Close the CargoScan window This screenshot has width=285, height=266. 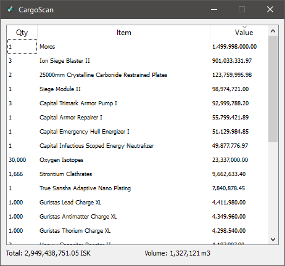click(270, 9)
